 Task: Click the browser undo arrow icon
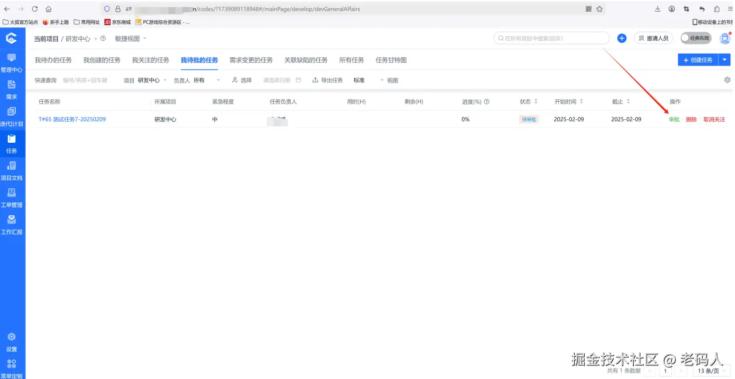pos(702,9)
